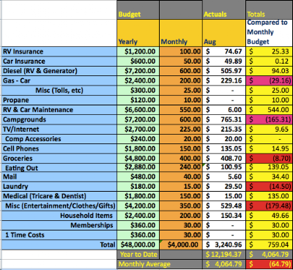Select the Cell Phones label cell
The height and width of the screenshot is (270, 293).
tap(59, 149)
